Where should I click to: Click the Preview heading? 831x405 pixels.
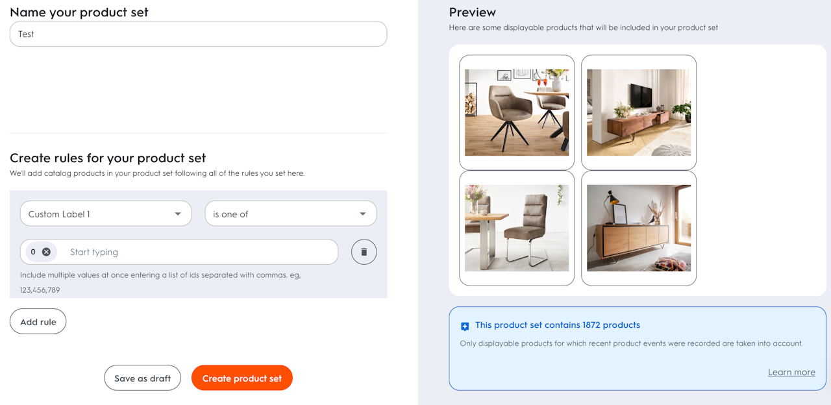click(x=472, y=12)
